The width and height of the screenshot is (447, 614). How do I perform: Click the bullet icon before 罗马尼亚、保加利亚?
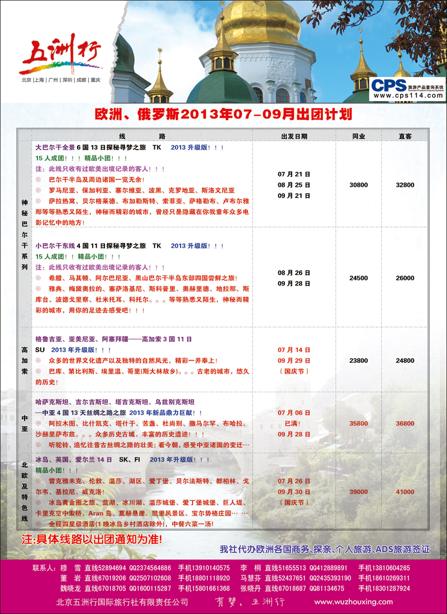(39, 190)
